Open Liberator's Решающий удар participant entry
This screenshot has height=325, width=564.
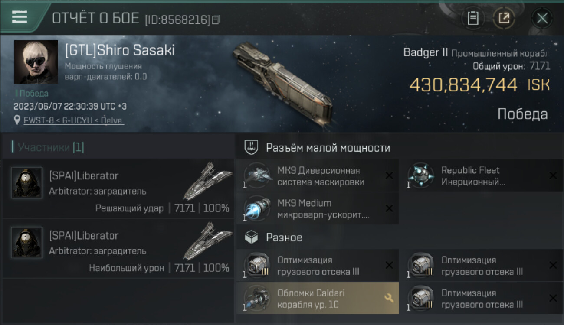pyautogui.click(x=118, y=188)
